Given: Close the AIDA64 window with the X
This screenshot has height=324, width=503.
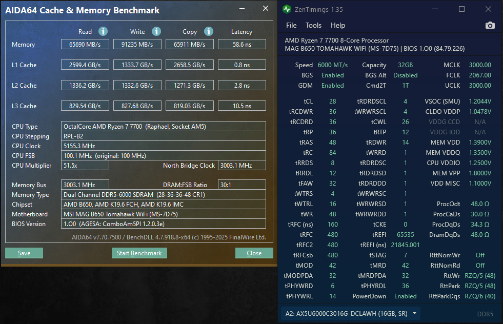Looking at the screenshot, I should click(266, 9).
